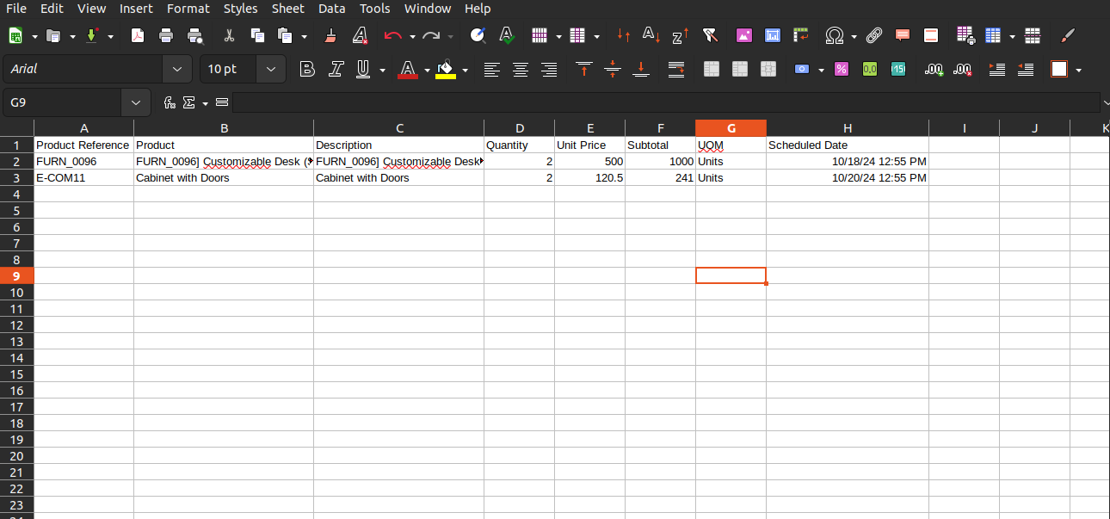Expand the font size dropdown

271,69
